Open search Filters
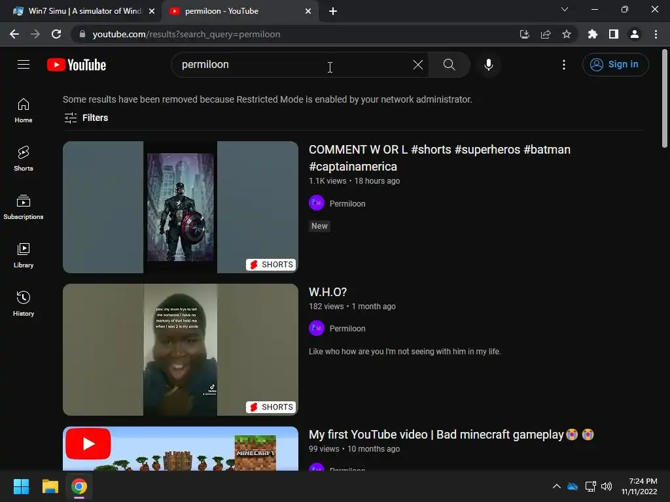Image resolution: width=670 pixels, height=502 pixels. [86, 118]
